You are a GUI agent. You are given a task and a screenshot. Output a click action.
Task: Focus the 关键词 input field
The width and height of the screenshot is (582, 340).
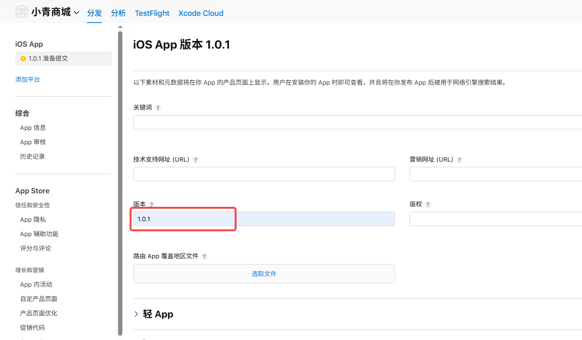click(x=357, y=122)
